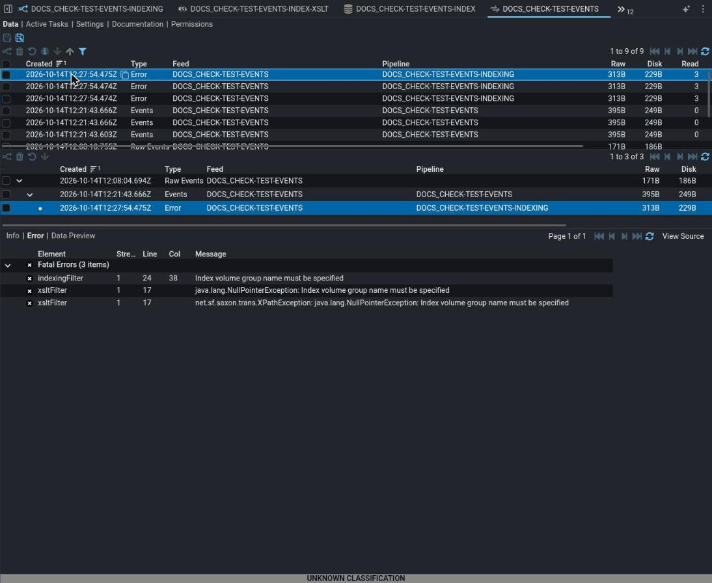This screenshot has width=712, height=583.
Task: Click the copy icon beside selected timestamp
Action: (x=124, y=75)
